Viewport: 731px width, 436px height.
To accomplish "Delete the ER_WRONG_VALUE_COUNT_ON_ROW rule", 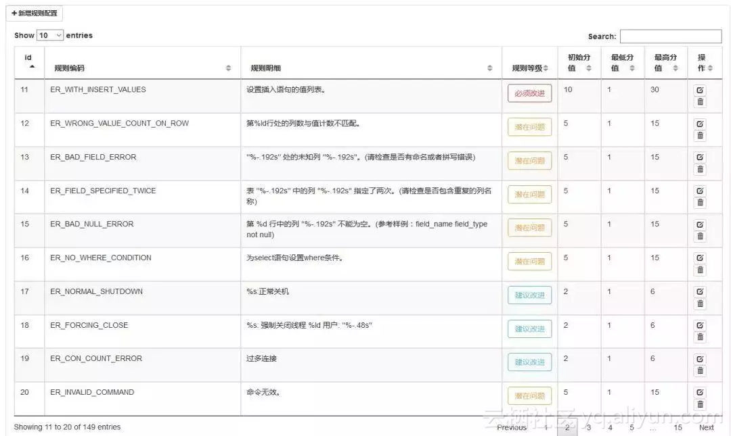I will point(700,136).
